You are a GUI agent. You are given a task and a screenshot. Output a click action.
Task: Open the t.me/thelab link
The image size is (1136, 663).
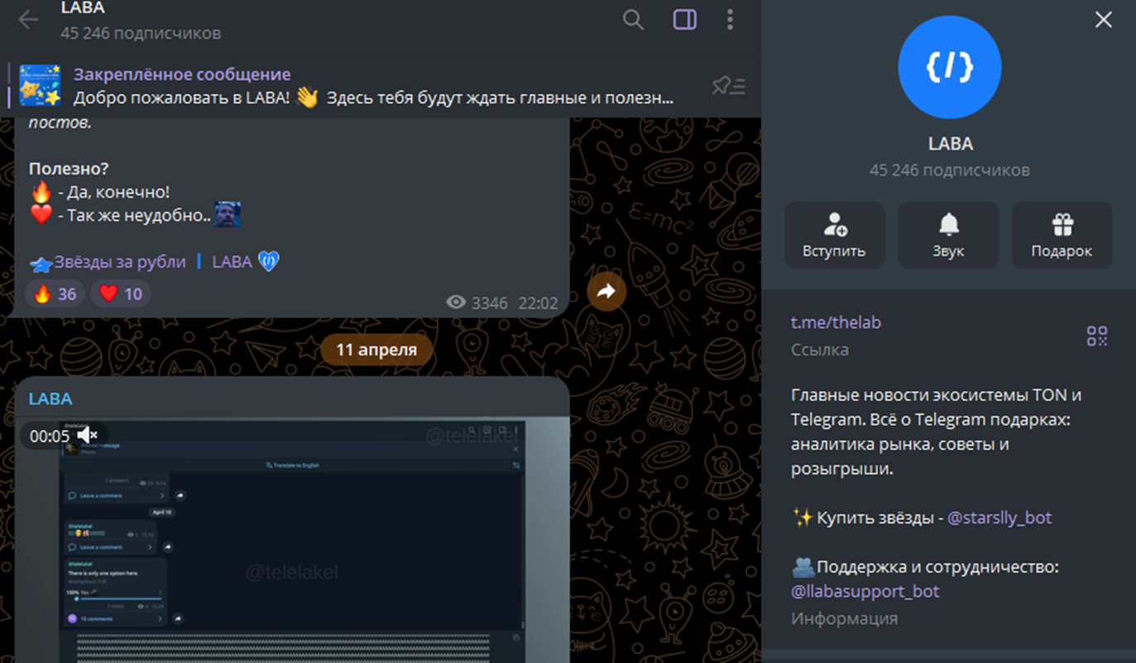836,322
